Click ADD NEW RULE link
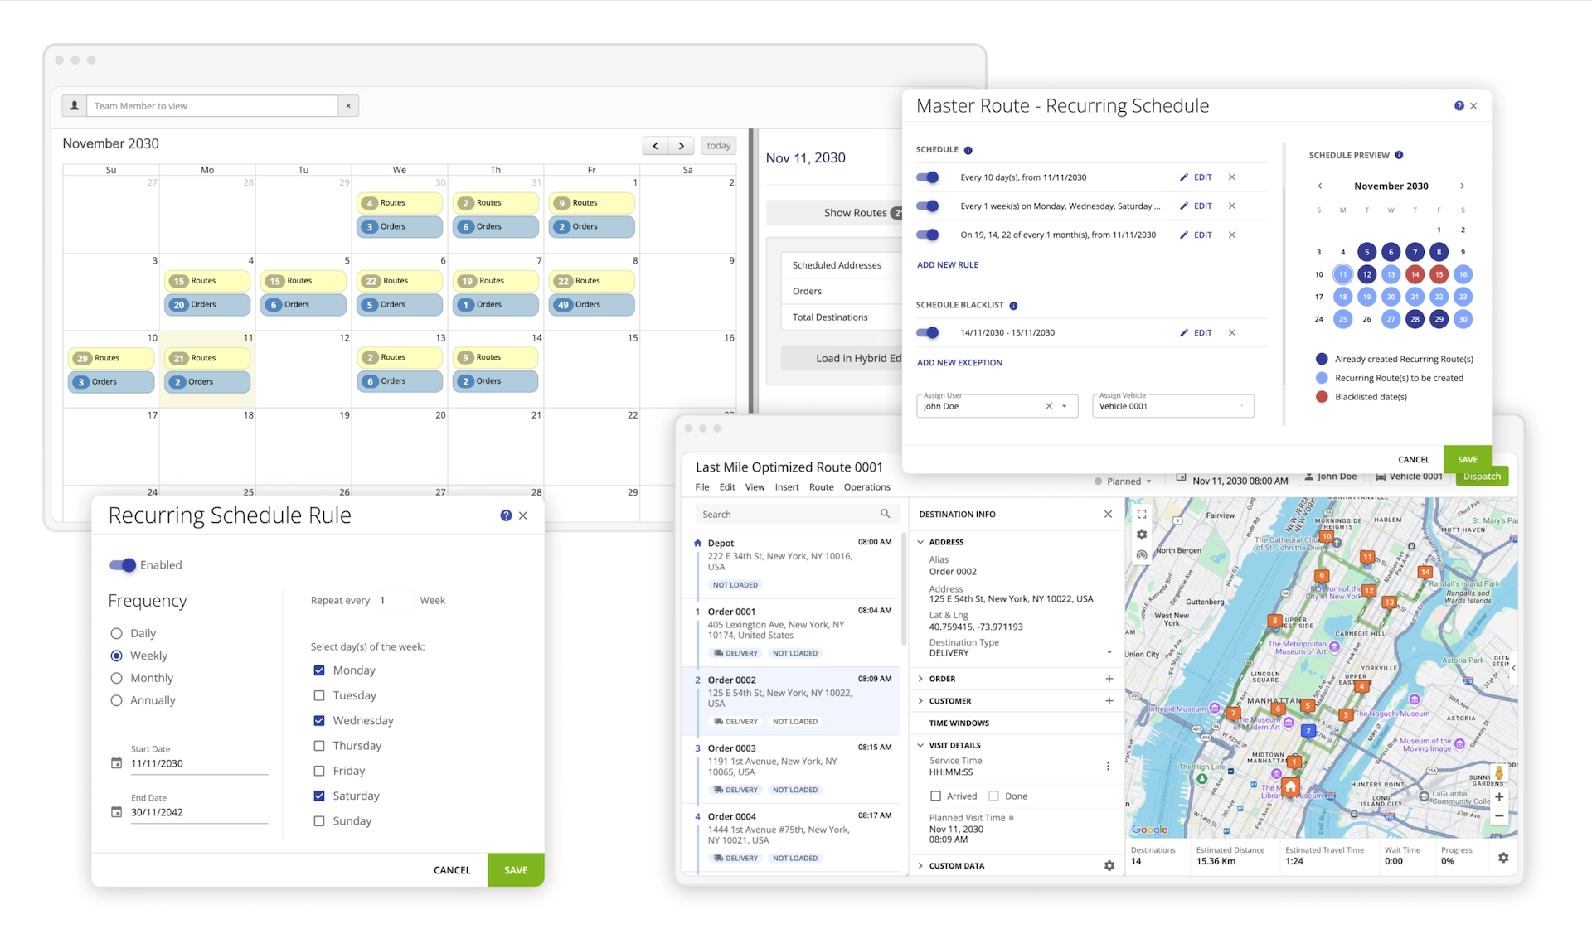1592x929 pixels. coord(948,265)
